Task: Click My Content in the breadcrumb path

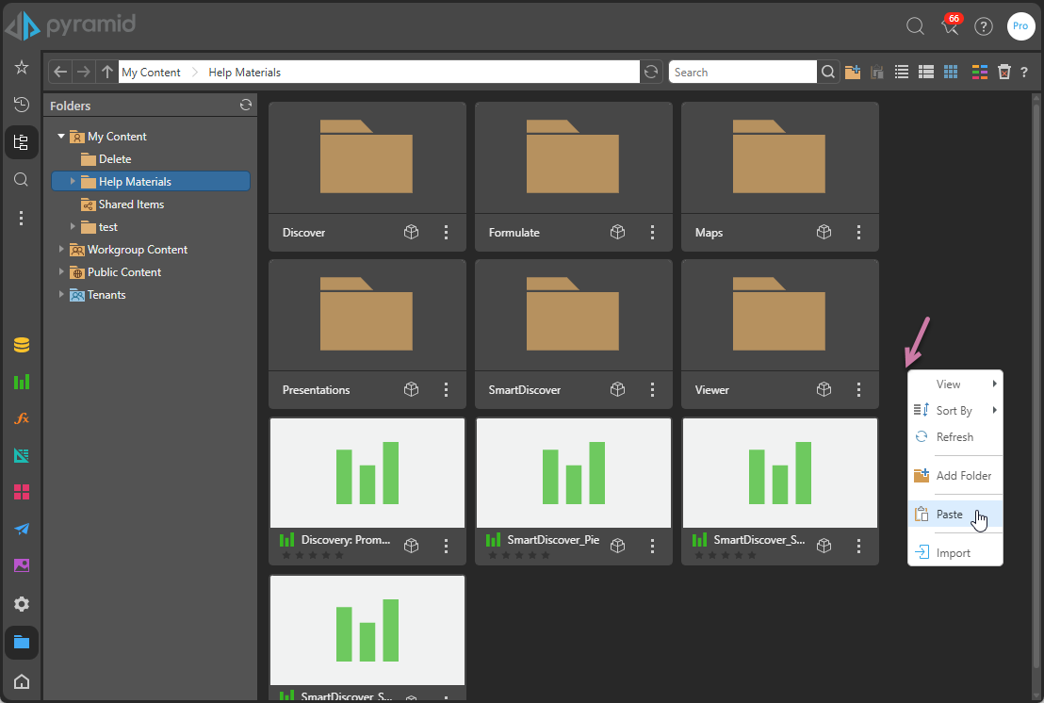Action: 152,73
